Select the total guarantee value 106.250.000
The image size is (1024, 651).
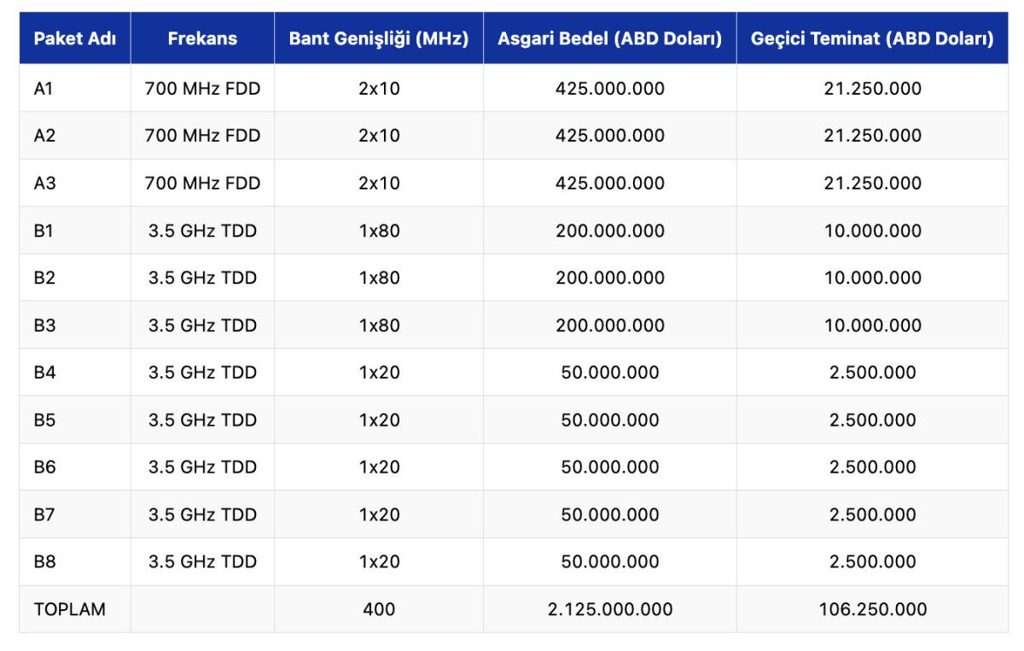872,609
